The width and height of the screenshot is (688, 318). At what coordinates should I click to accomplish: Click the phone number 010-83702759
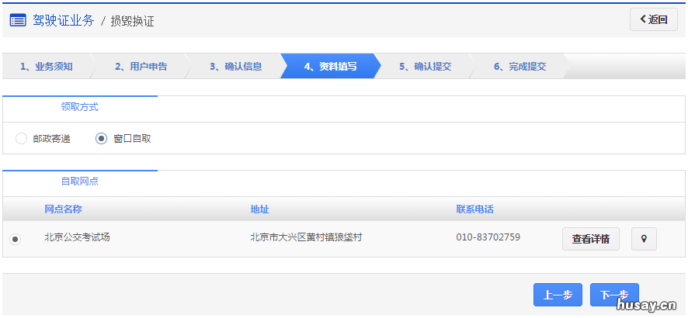pos(488,237)
